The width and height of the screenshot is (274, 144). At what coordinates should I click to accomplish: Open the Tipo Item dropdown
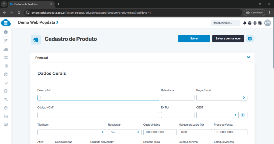(72, 132)
